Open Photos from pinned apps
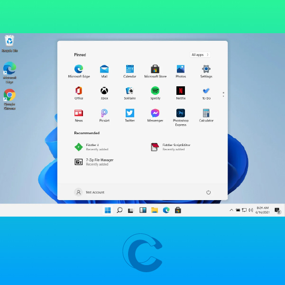This screenshot has height=285, width=285. [181, 71]
